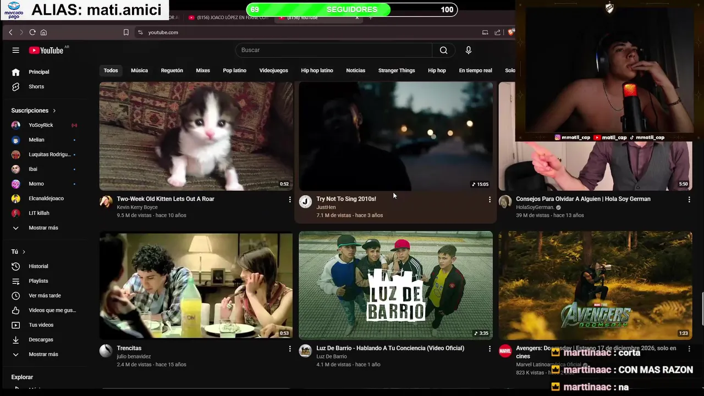
Task: Open Melian subscription channel
Action: 46,140
